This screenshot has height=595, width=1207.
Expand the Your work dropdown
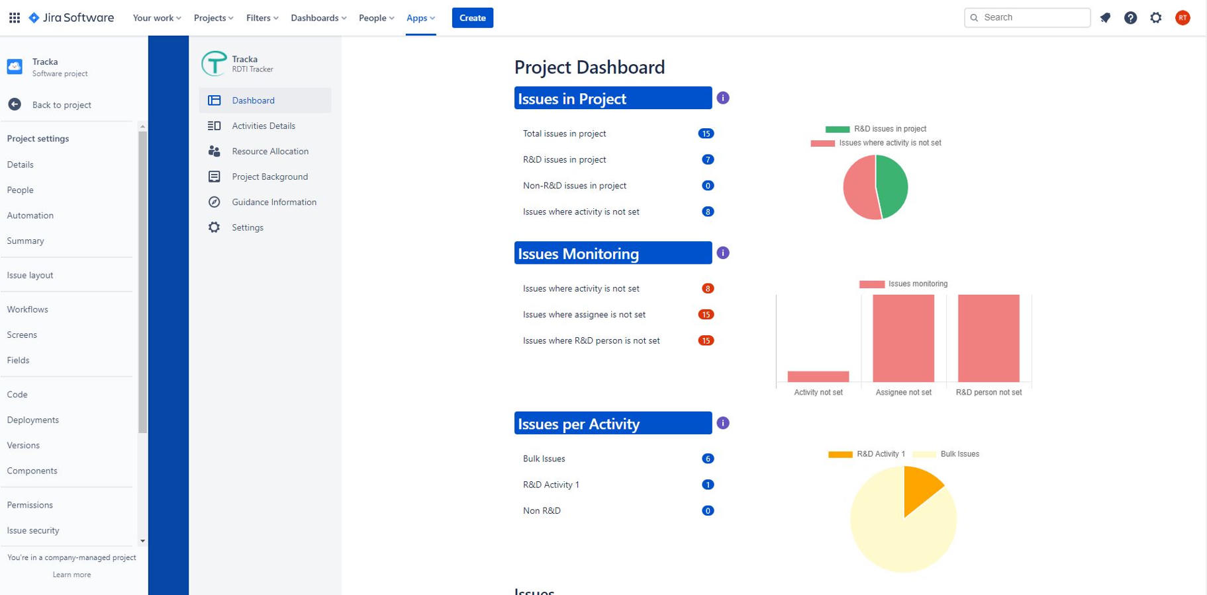(x=157, y=18)
